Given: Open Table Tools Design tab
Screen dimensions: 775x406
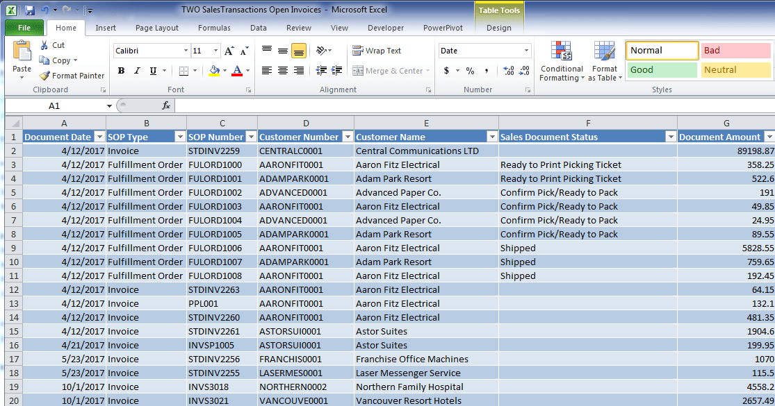Looking at the screenshot, I should 498,28.
